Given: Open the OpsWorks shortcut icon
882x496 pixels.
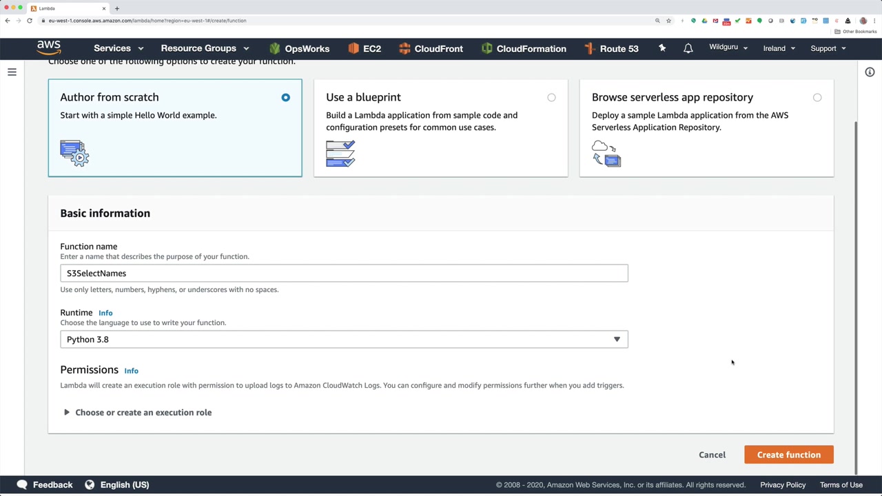Looking at the screenshot, I should pyautogui.click(x=275, y=48).
